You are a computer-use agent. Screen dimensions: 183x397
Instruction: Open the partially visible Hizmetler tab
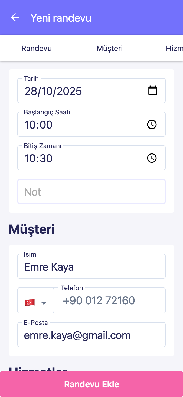(x=174, y=48)
